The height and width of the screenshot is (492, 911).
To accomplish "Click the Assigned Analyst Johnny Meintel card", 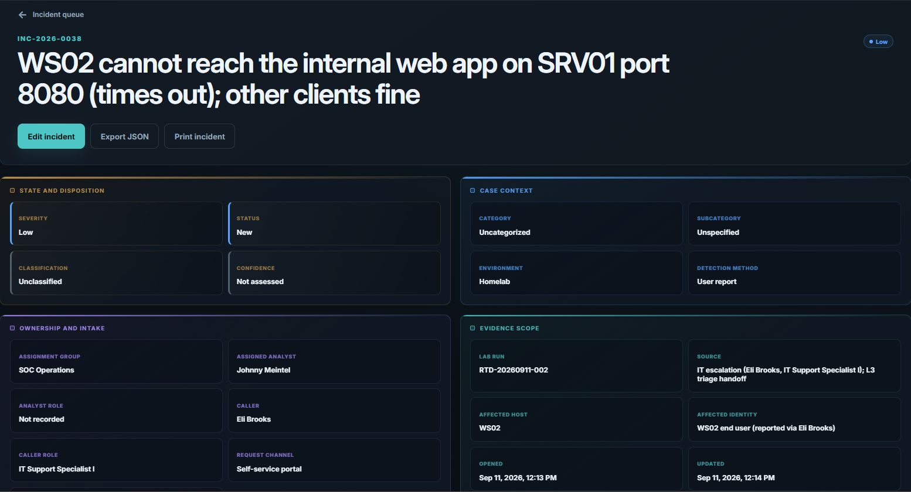I will [x=334, y=361].
